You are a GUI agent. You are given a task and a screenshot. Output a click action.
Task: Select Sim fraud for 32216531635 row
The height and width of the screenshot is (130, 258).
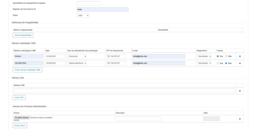218,63
